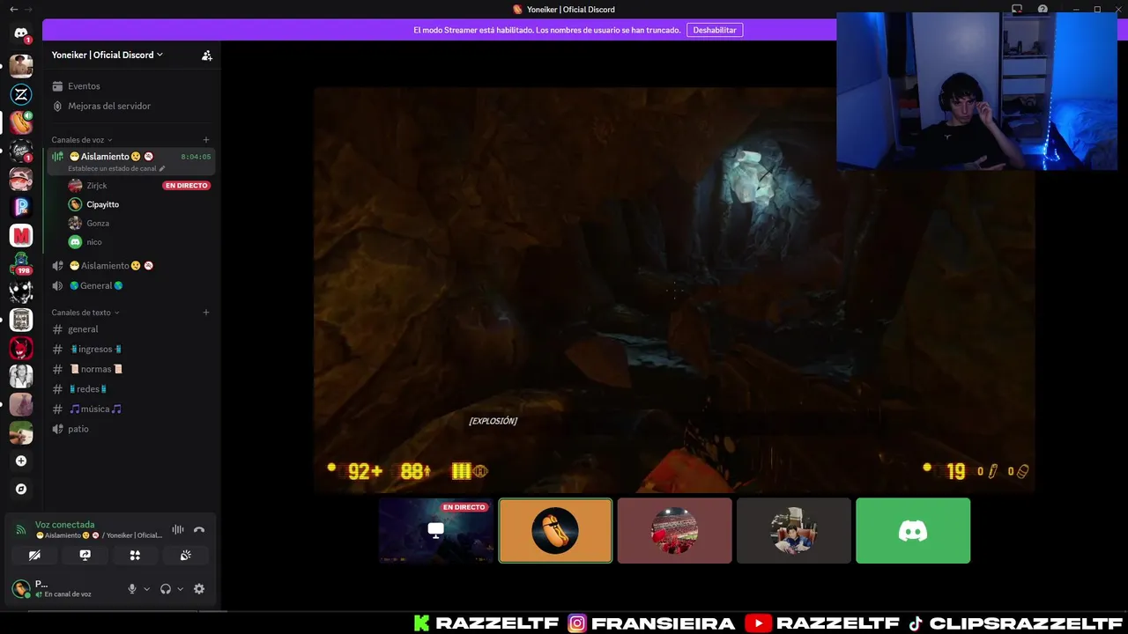
Task: Edit 'Establece un estado de canal' status
Action: point(116,168)
